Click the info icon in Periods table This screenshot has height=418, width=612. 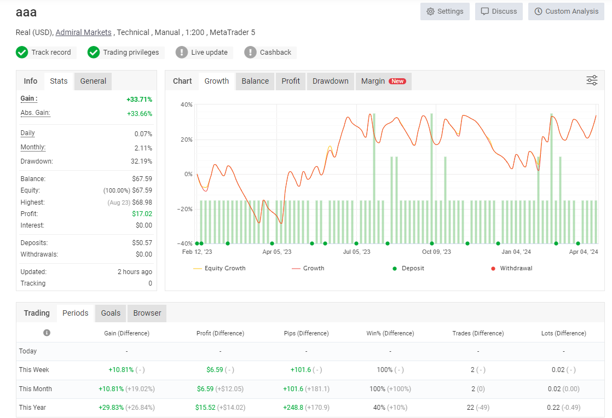[47, 333]
